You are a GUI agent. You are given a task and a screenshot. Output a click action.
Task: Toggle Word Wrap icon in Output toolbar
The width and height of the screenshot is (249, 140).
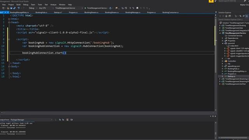pyautogui.click(x=72, y=120)
